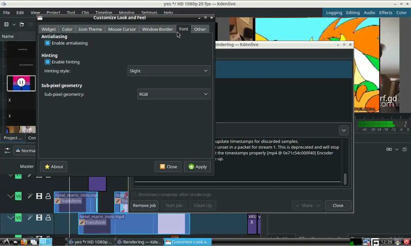411x246 pixels.
Task: Open the Edit menu
Action: [20, 12]
